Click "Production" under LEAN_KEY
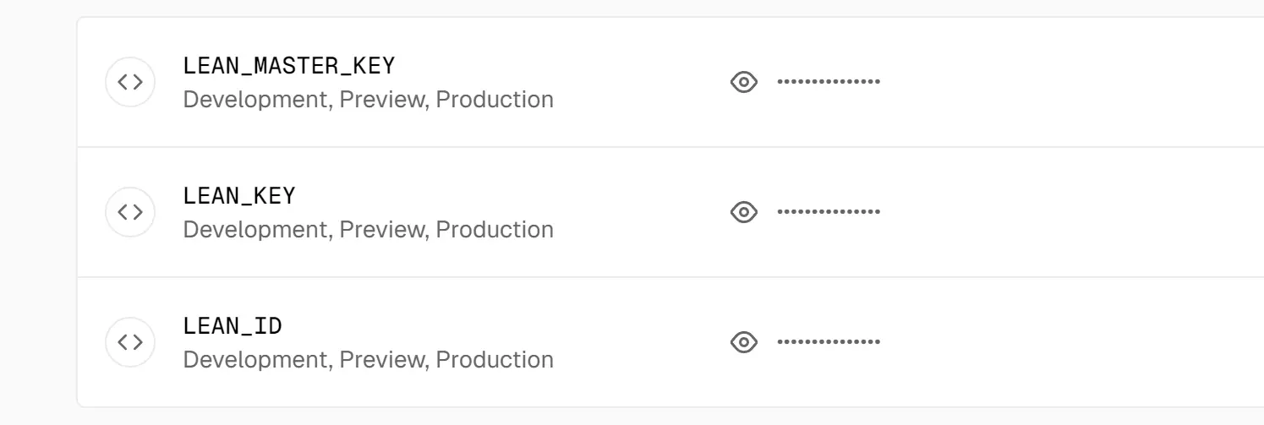Image resolution: width=1264 pixels, height=425 pixels. [x=495, y=230]
